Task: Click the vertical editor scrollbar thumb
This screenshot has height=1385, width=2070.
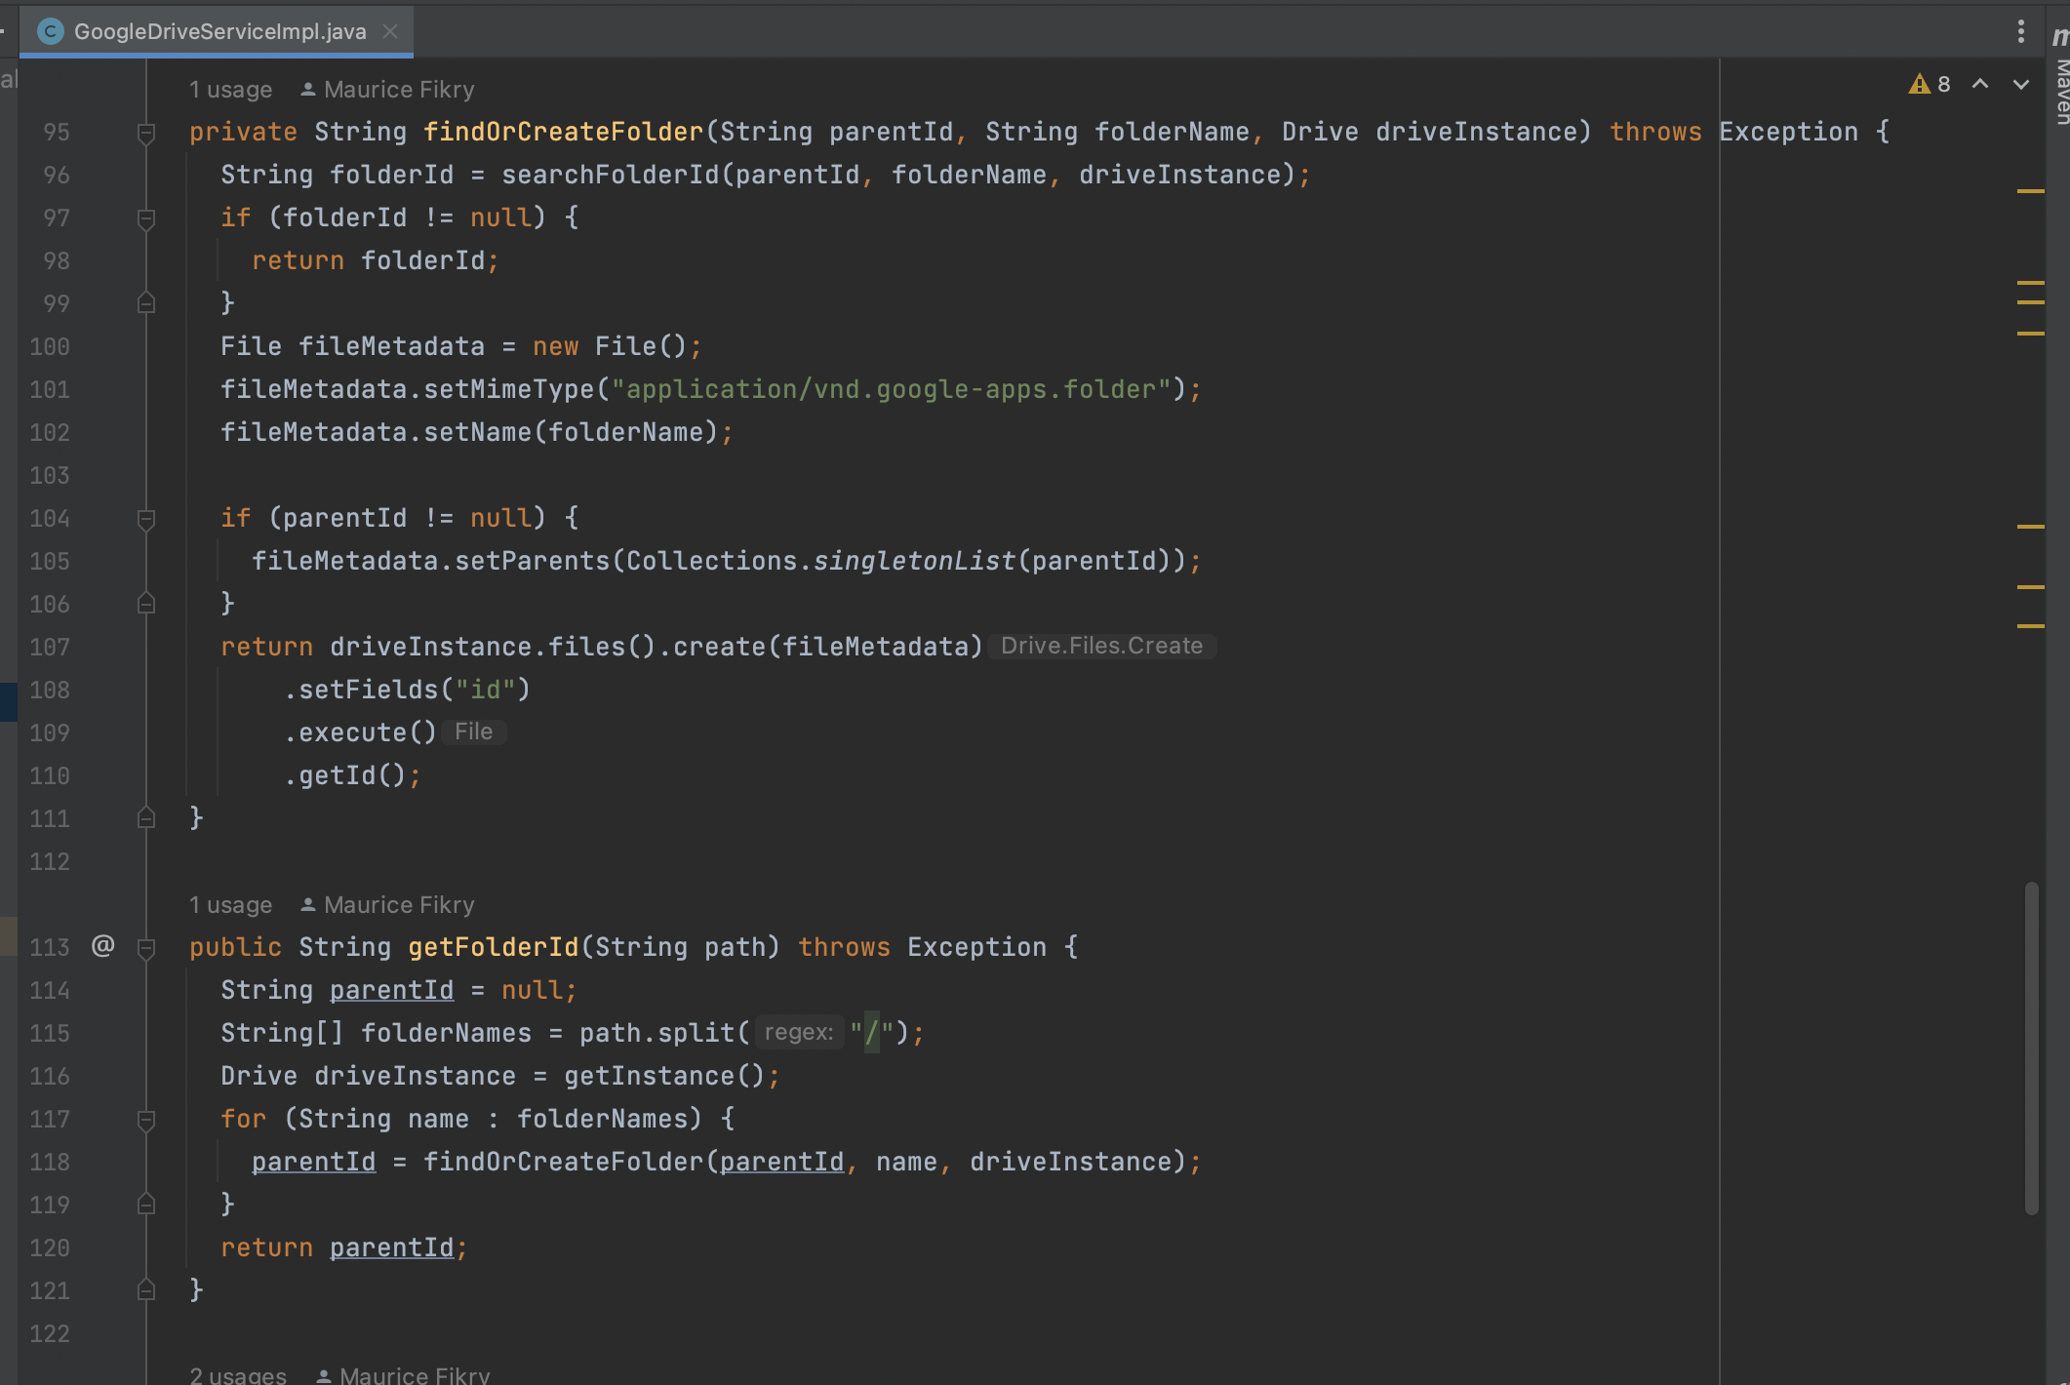Action: click(x=2031, y=1049)
